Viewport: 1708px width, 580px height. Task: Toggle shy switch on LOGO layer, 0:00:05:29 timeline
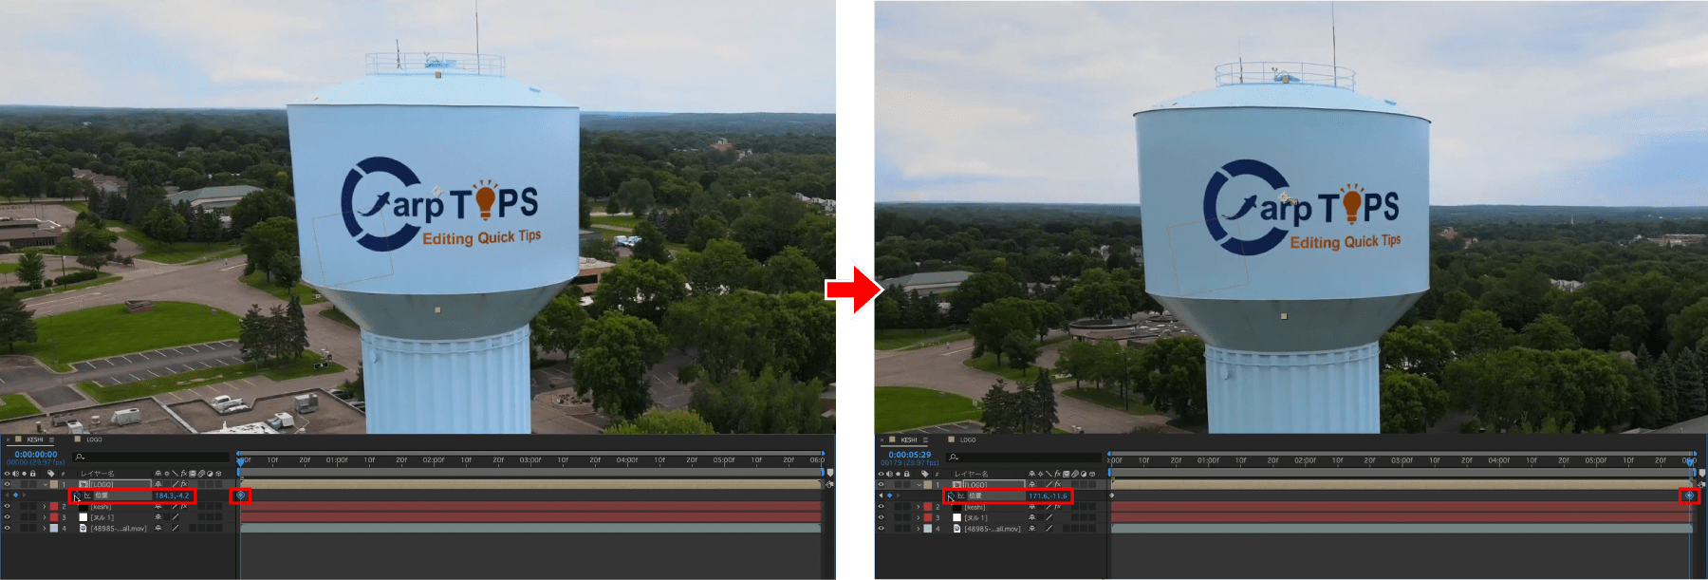click(x=1031, y=484)
